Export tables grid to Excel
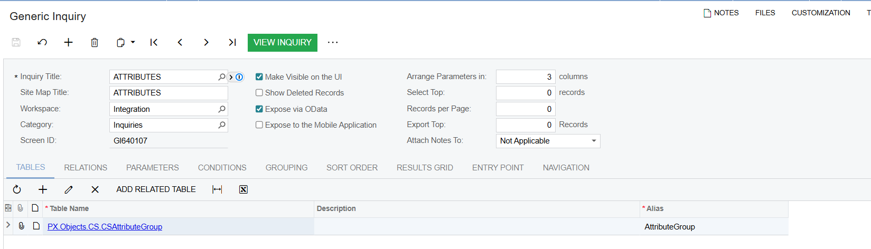The height and width of the screenshot is (249, 871). point(243,189)
